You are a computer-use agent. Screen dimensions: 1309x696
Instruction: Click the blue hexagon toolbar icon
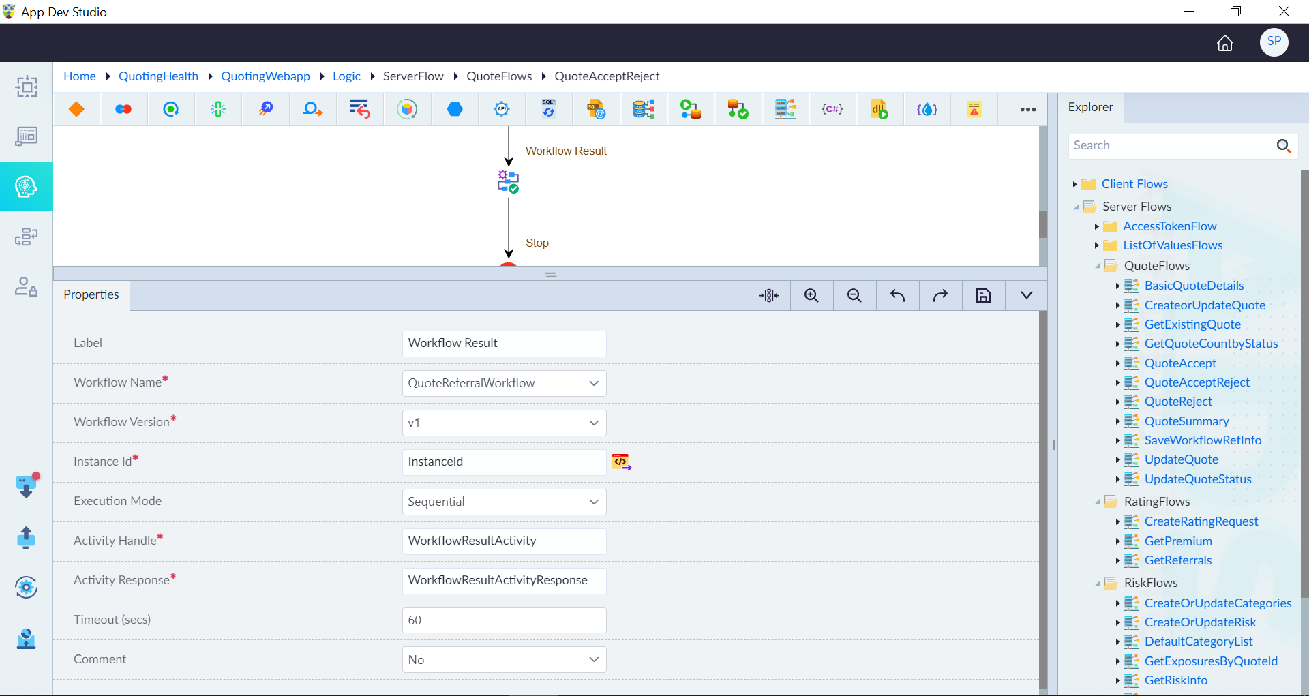point(455,109)
